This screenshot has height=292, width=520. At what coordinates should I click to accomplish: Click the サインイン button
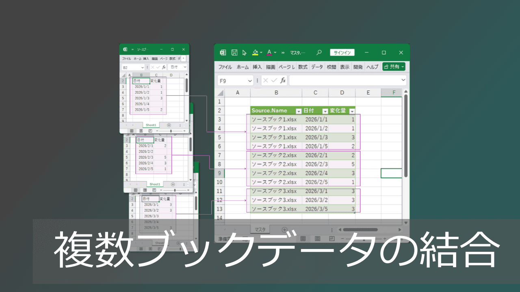342,53
